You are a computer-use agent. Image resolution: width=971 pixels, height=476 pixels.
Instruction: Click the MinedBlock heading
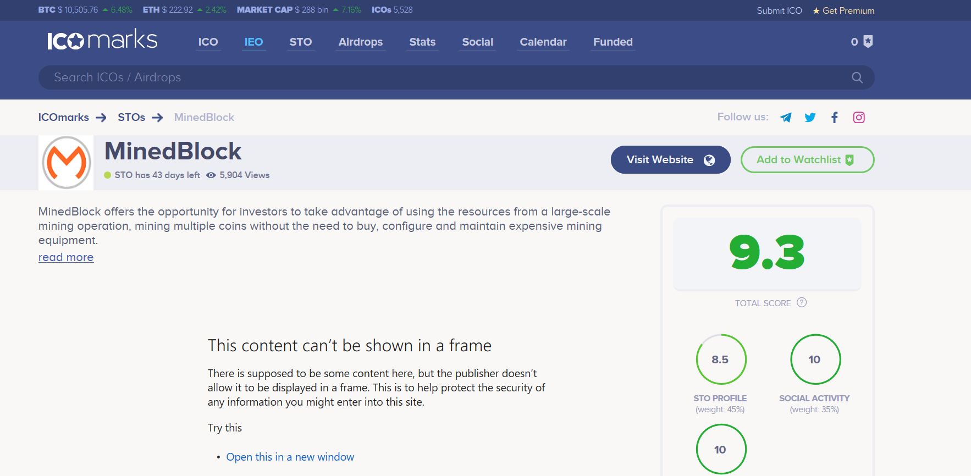173,151
